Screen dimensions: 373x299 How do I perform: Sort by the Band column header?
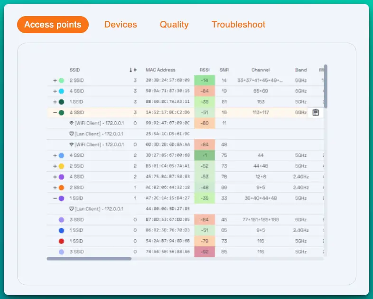(301, 70)
